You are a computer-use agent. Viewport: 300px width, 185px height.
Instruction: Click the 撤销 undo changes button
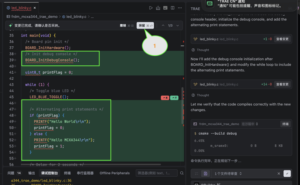(127, 25)
